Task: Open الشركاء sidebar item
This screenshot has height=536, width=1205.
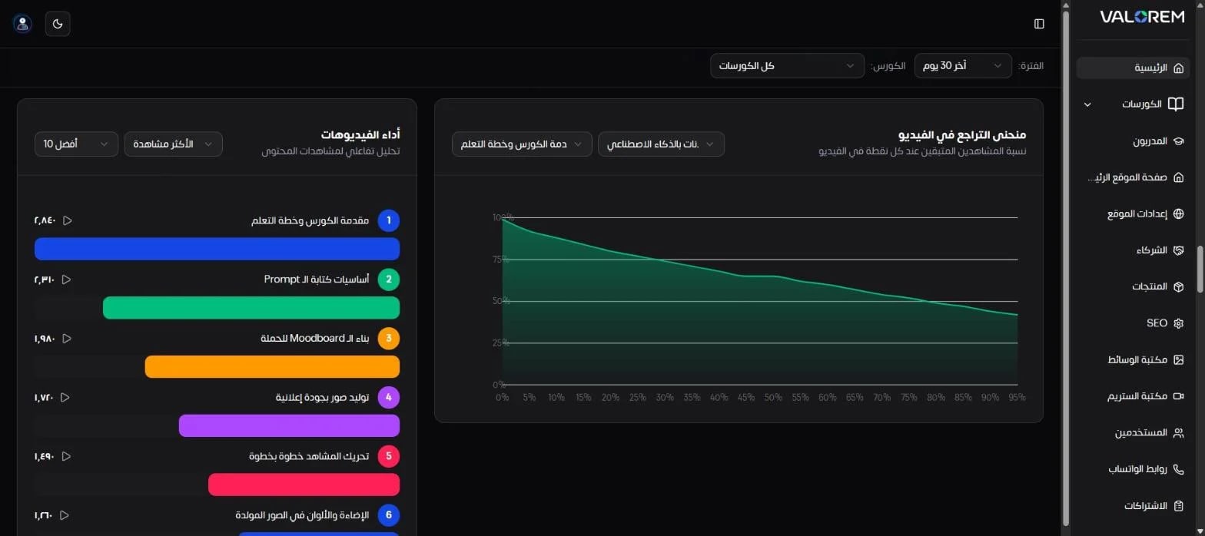Action: (1134, 250)
